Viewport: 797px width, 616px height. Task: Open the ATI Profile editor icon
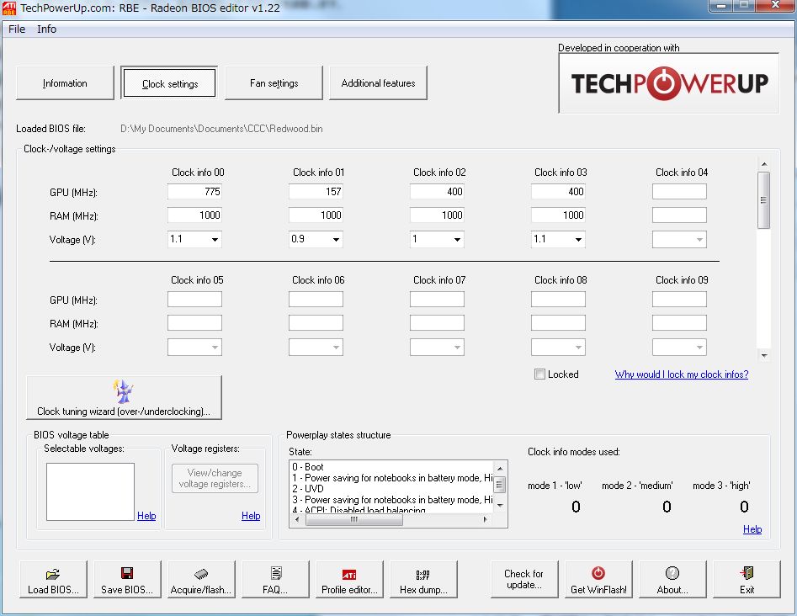(x=349, y=574)
